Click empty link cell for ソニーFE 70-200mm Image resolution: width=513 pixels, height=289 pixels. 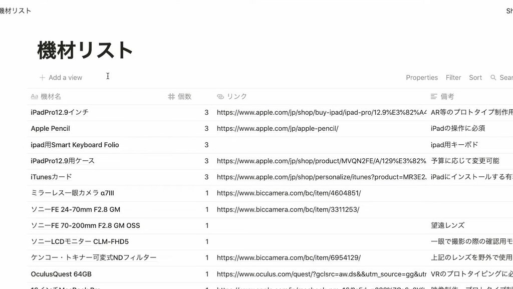tap(320, 225)
